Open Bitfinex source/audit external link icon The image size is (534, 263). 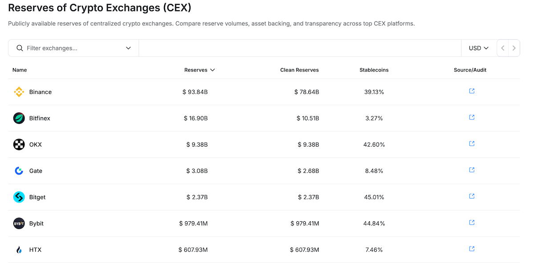(x=472, y=117)
